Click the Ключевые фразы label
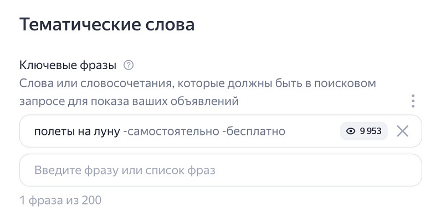The image size is (446, 221). (x=68, y=66)
